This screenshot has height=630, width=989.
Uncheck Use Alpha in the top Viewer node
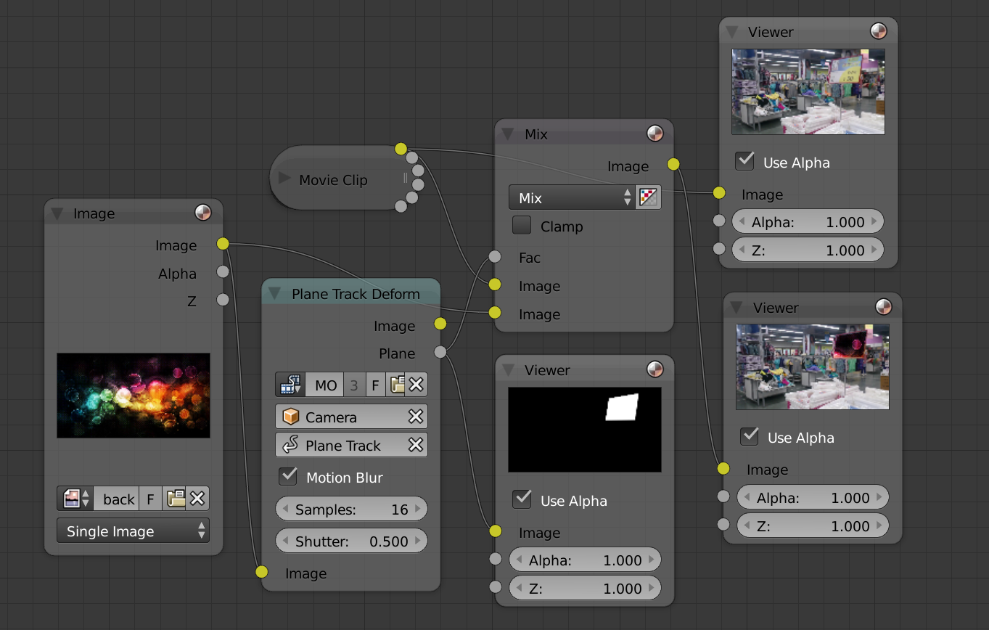point(744,162)
